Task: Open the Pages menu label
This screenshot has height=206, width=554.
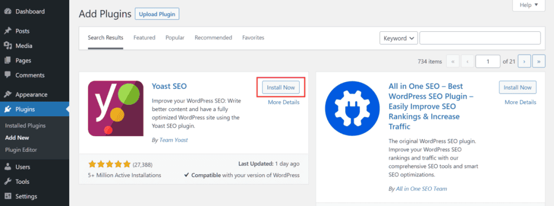Action: coord(23,61)
